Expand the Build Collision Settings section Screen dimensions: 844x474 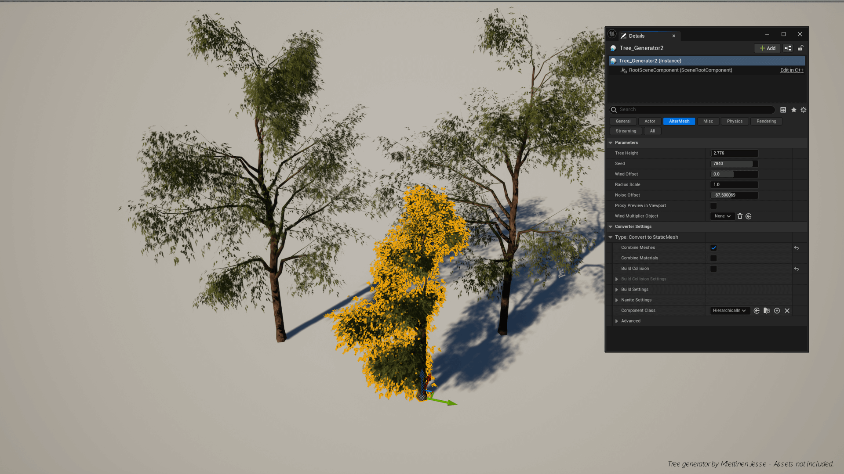coord(616,278)
